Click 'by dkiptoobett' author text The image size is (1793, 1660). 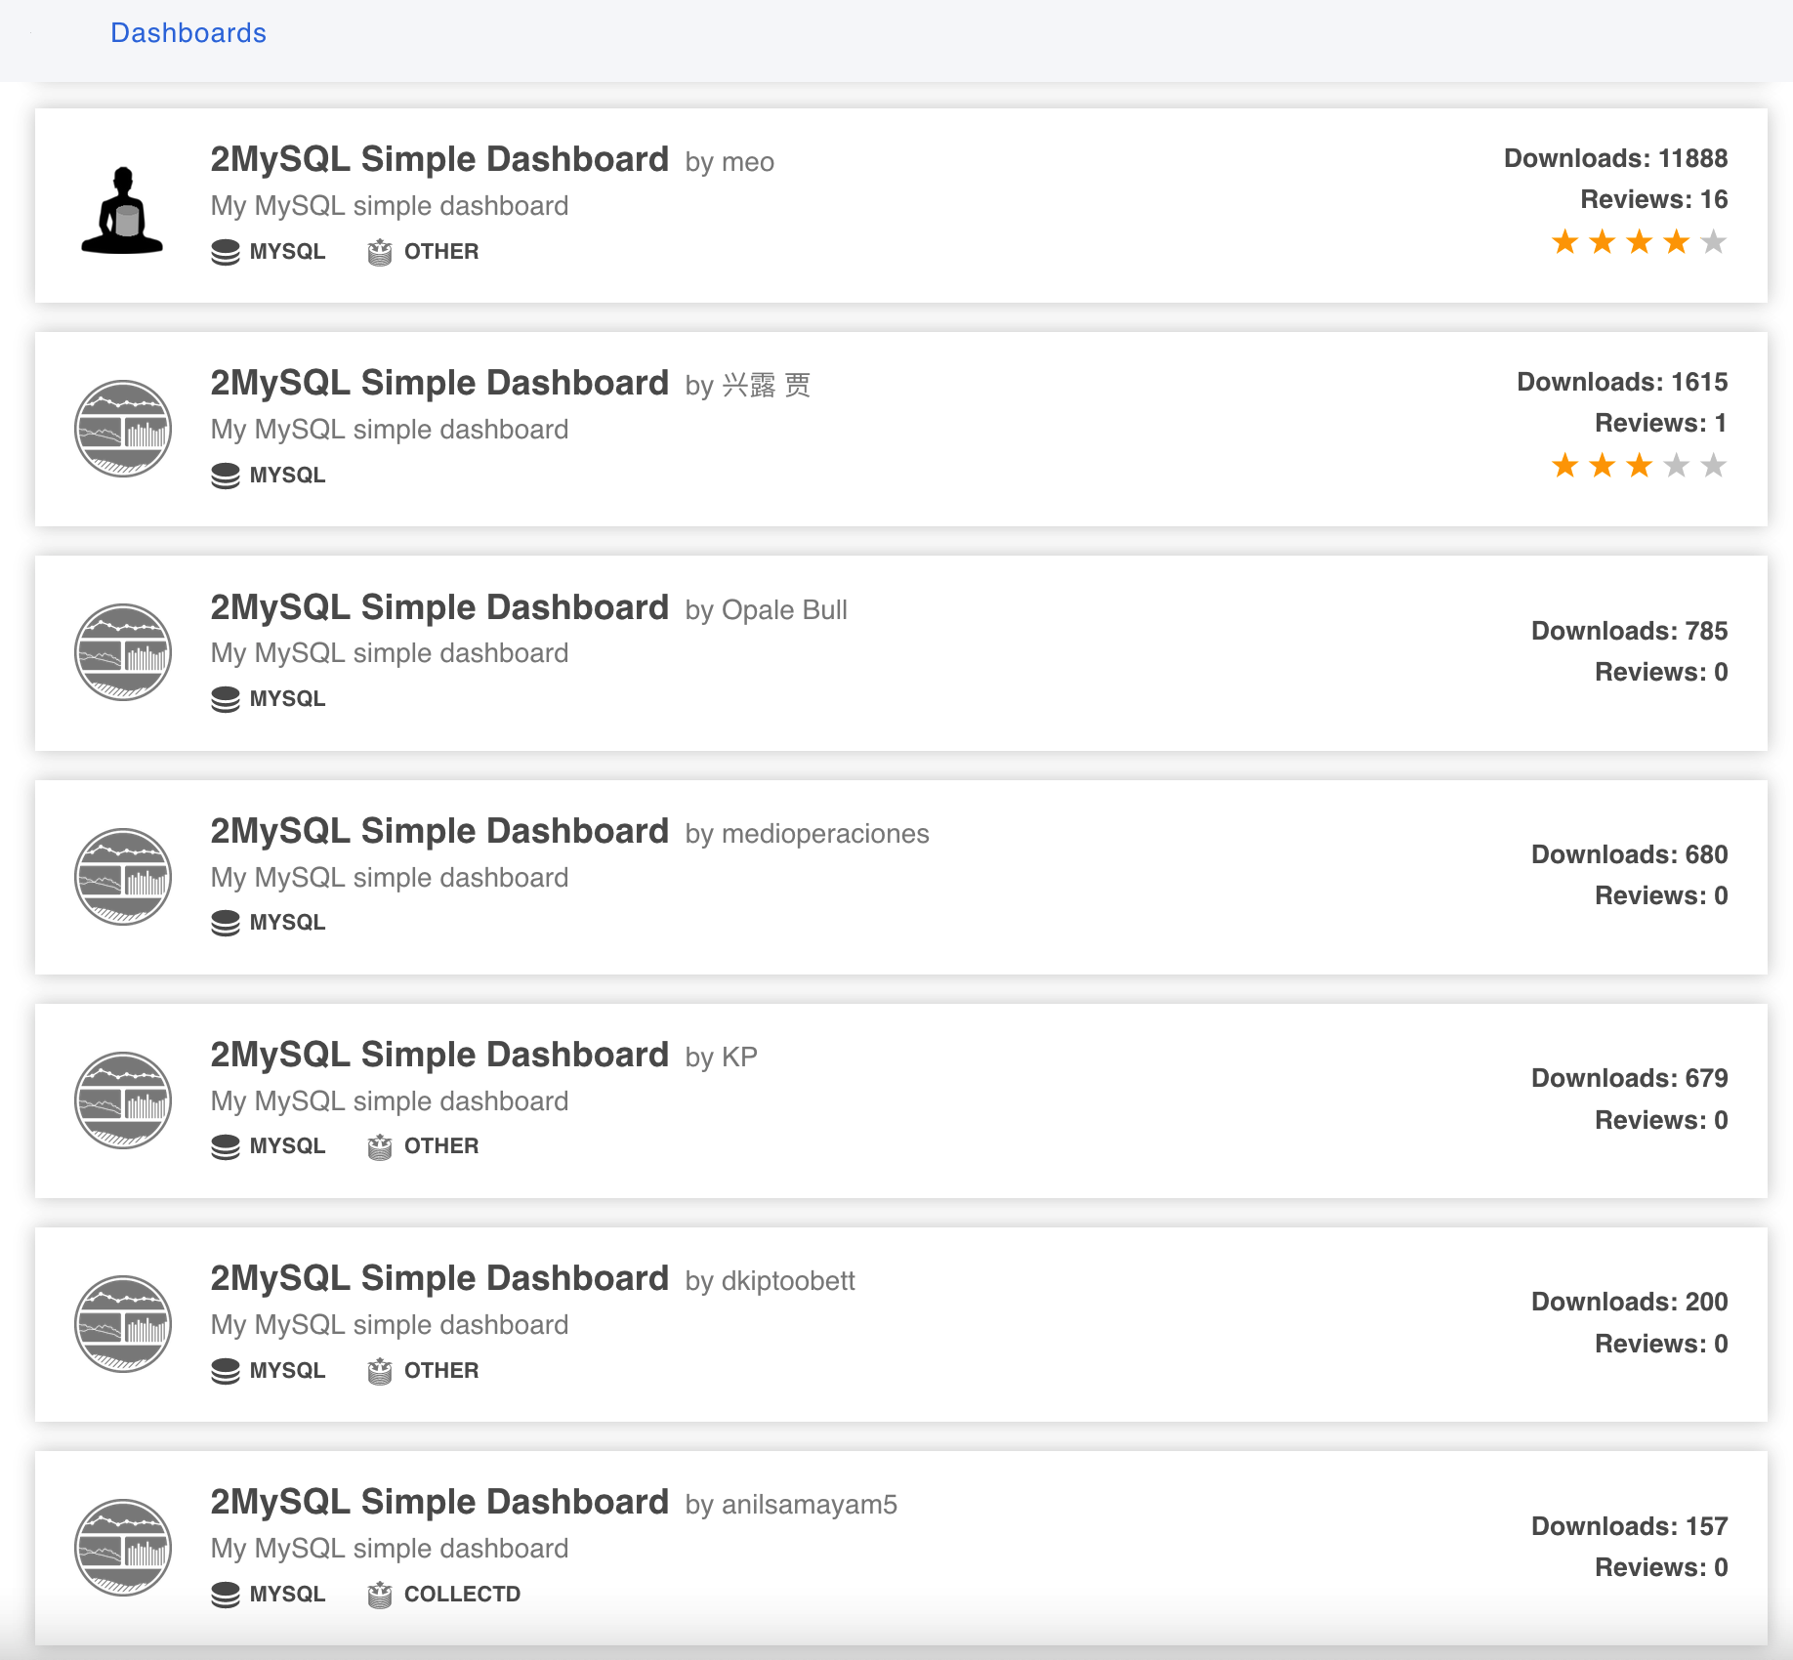tap(770, 1281)
